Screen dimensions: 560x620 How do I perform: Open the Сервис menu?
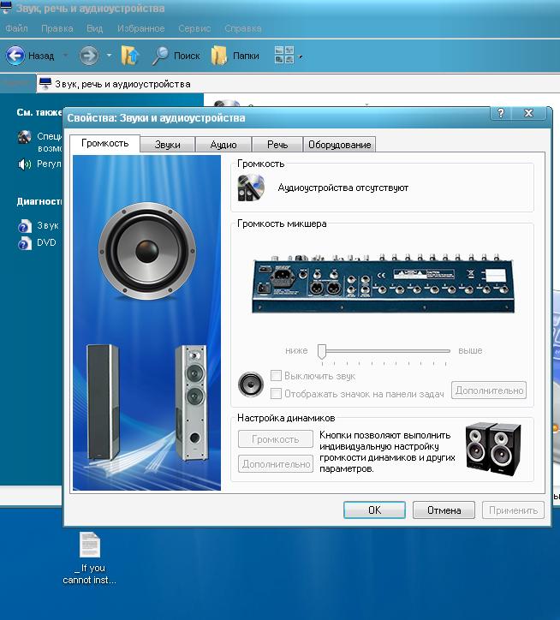coord(194,28)
